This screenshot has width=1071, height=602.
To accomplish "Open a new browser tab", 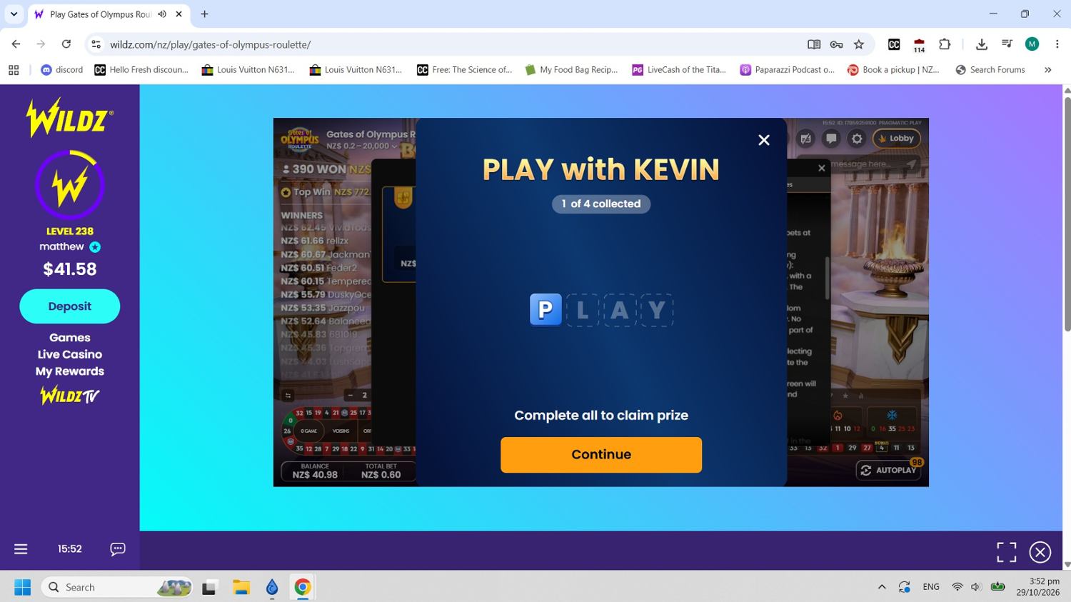I will [204, 14].
